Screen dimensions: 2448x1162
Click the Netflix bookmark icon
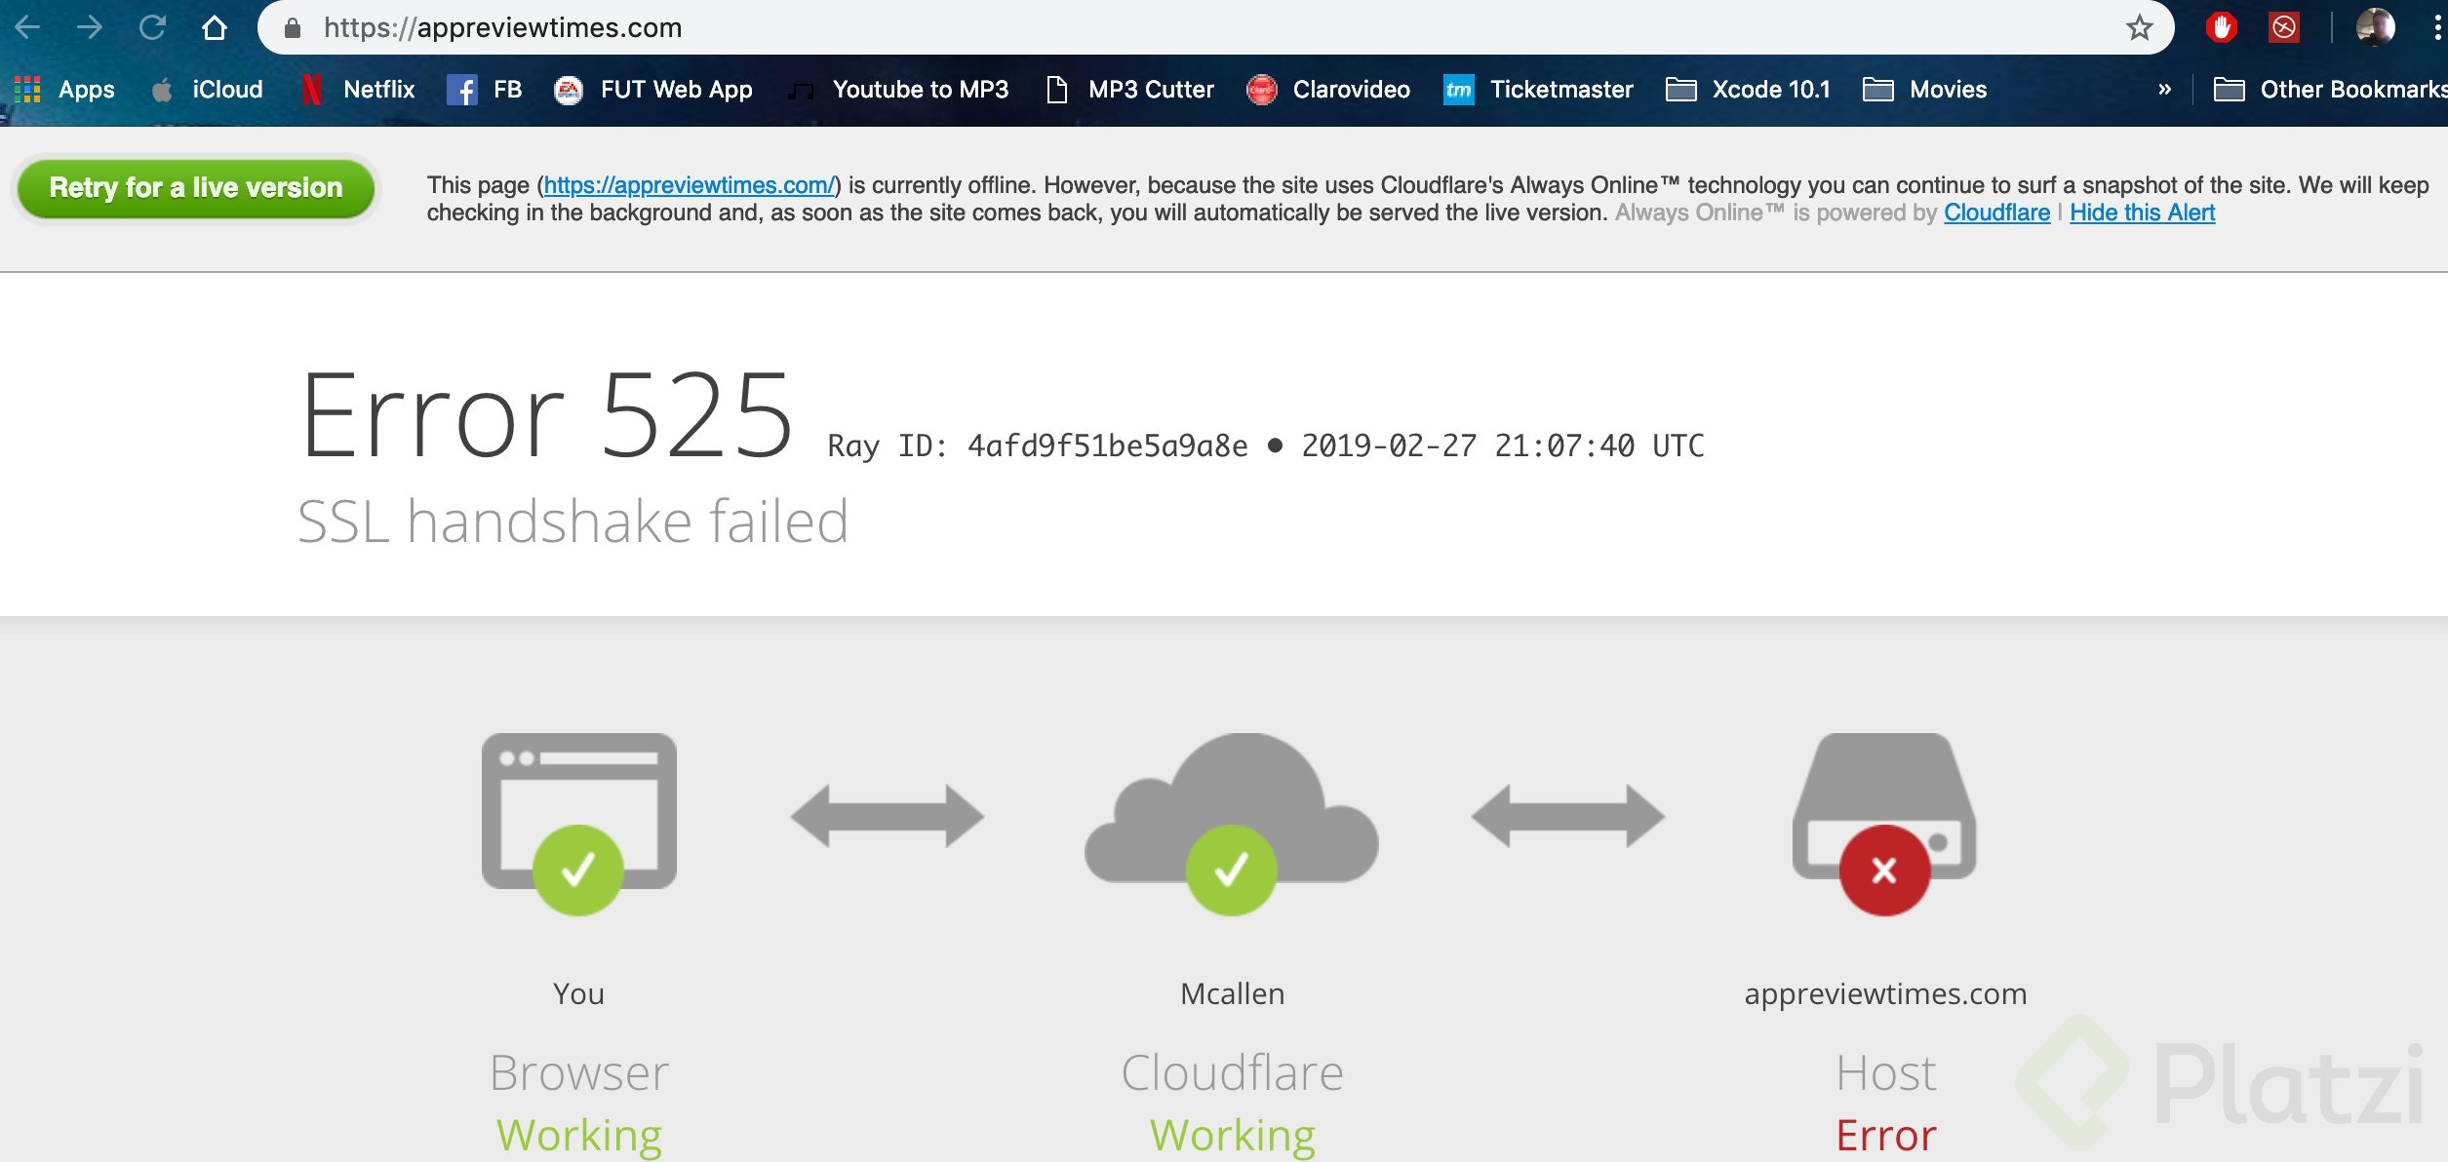click(312, 89)
